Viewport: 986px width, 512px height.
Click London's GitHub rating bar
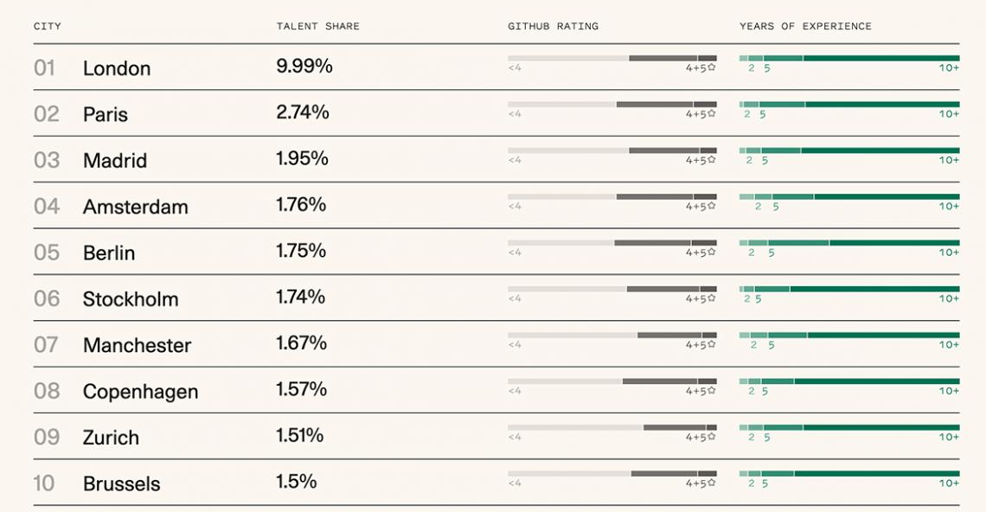click(x=612, y=58)
